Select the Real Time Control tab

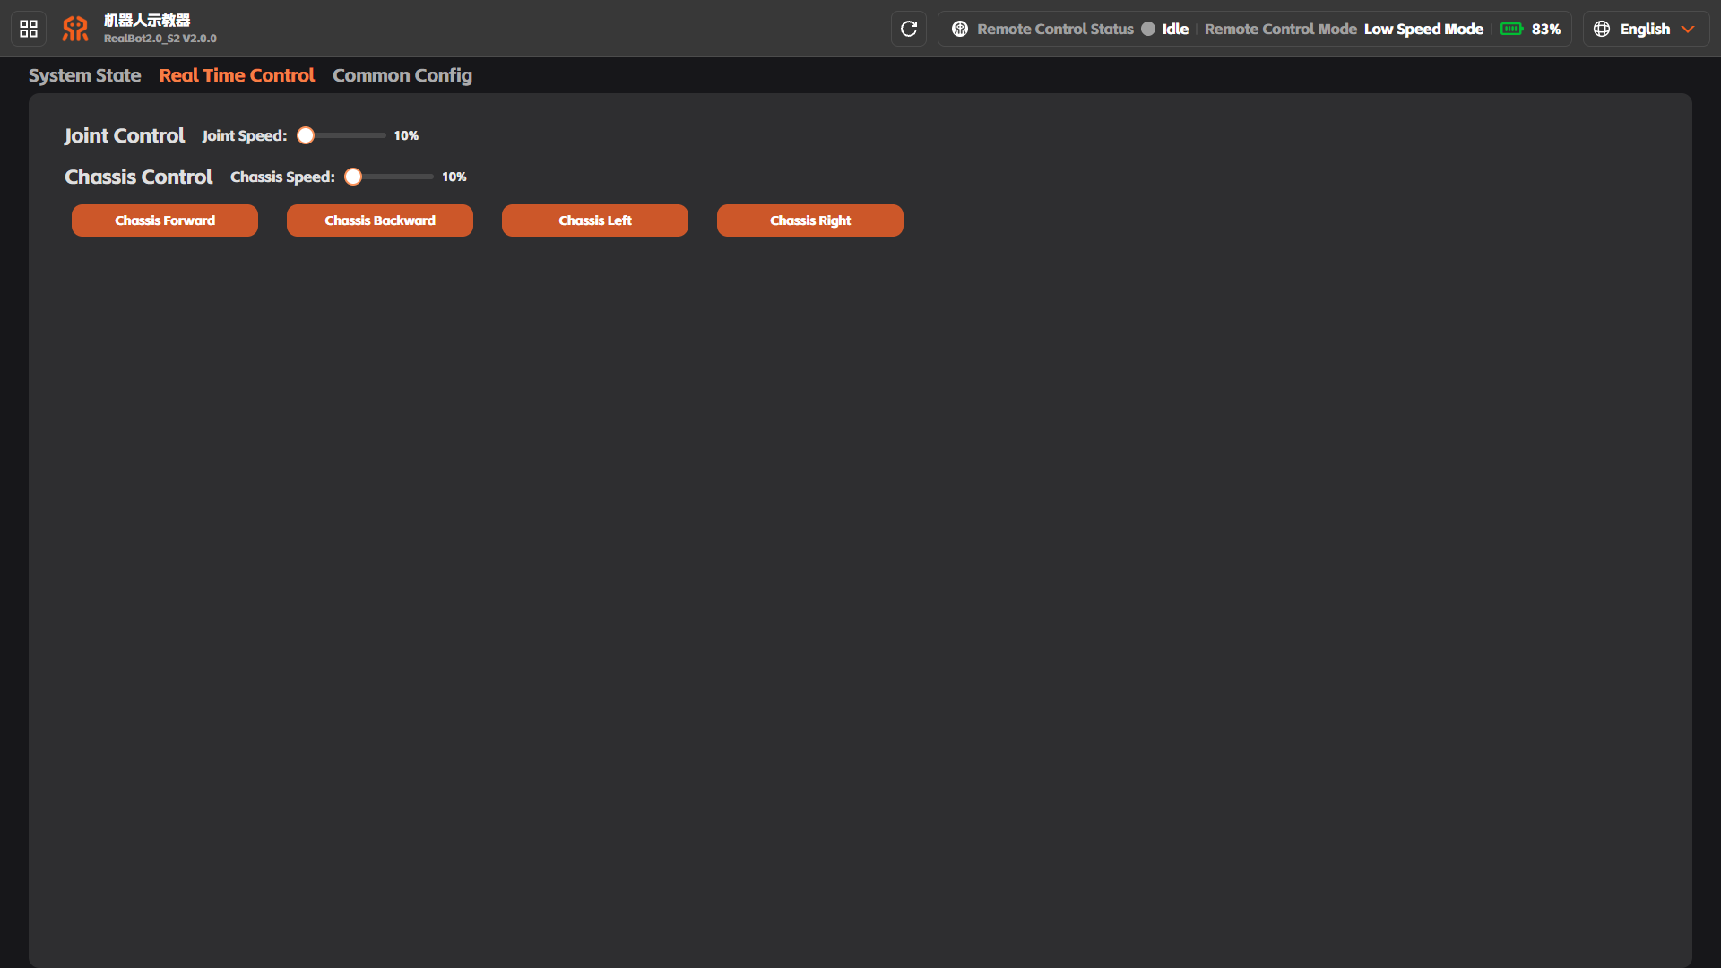click(237, 75)
